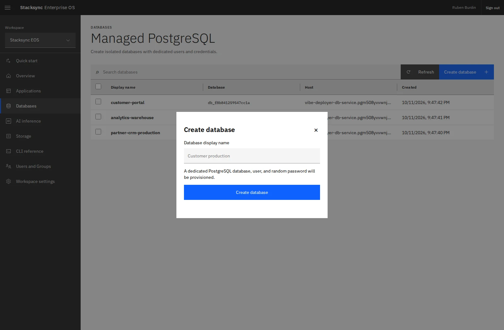
Task: Click the Databases cylinder icon
Action: coord(9,106)
